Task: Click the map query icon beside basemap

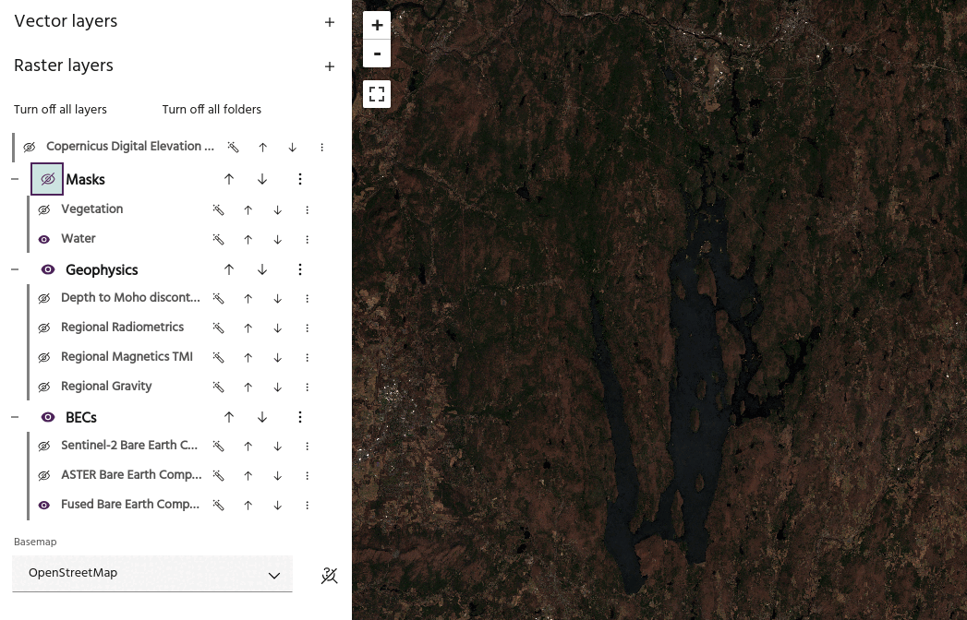Action: pos(329,576)
